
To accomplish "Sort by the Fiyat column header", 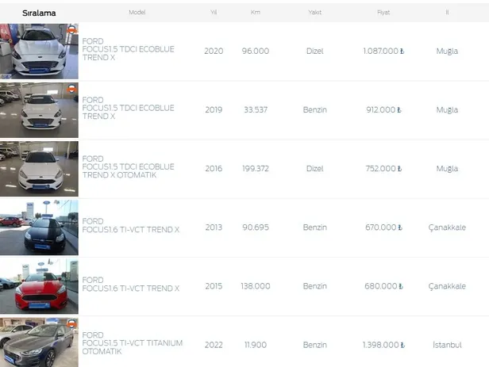I will [x=383, y=13].
